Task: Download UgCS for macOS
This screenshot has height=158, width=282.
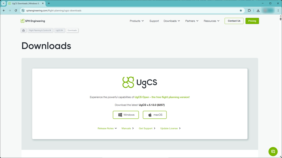Action: pyautogui.click(x=155, y=115)
